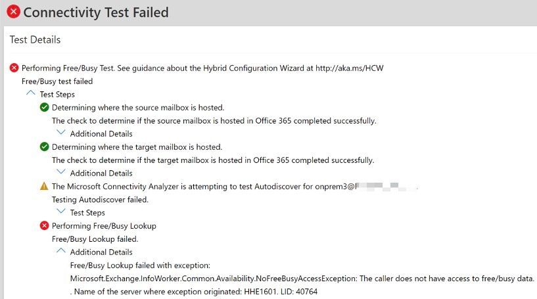Expand Additional Details under source mailbox check
This screenshot has height=299, width=537.
[x=61, y=133]
